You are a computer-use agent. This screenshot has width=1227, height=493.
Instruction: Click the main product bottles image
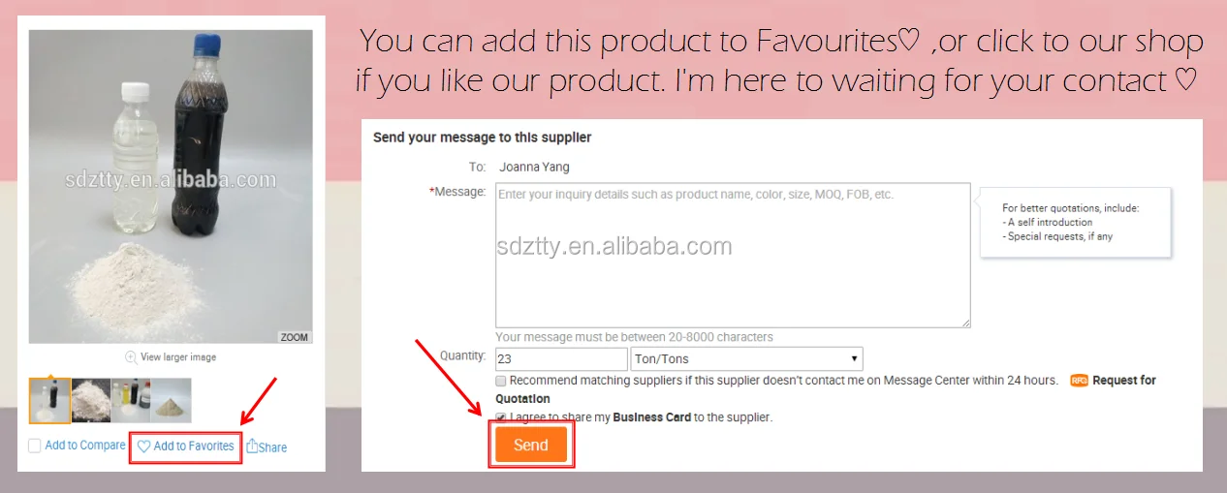(171, 186)
